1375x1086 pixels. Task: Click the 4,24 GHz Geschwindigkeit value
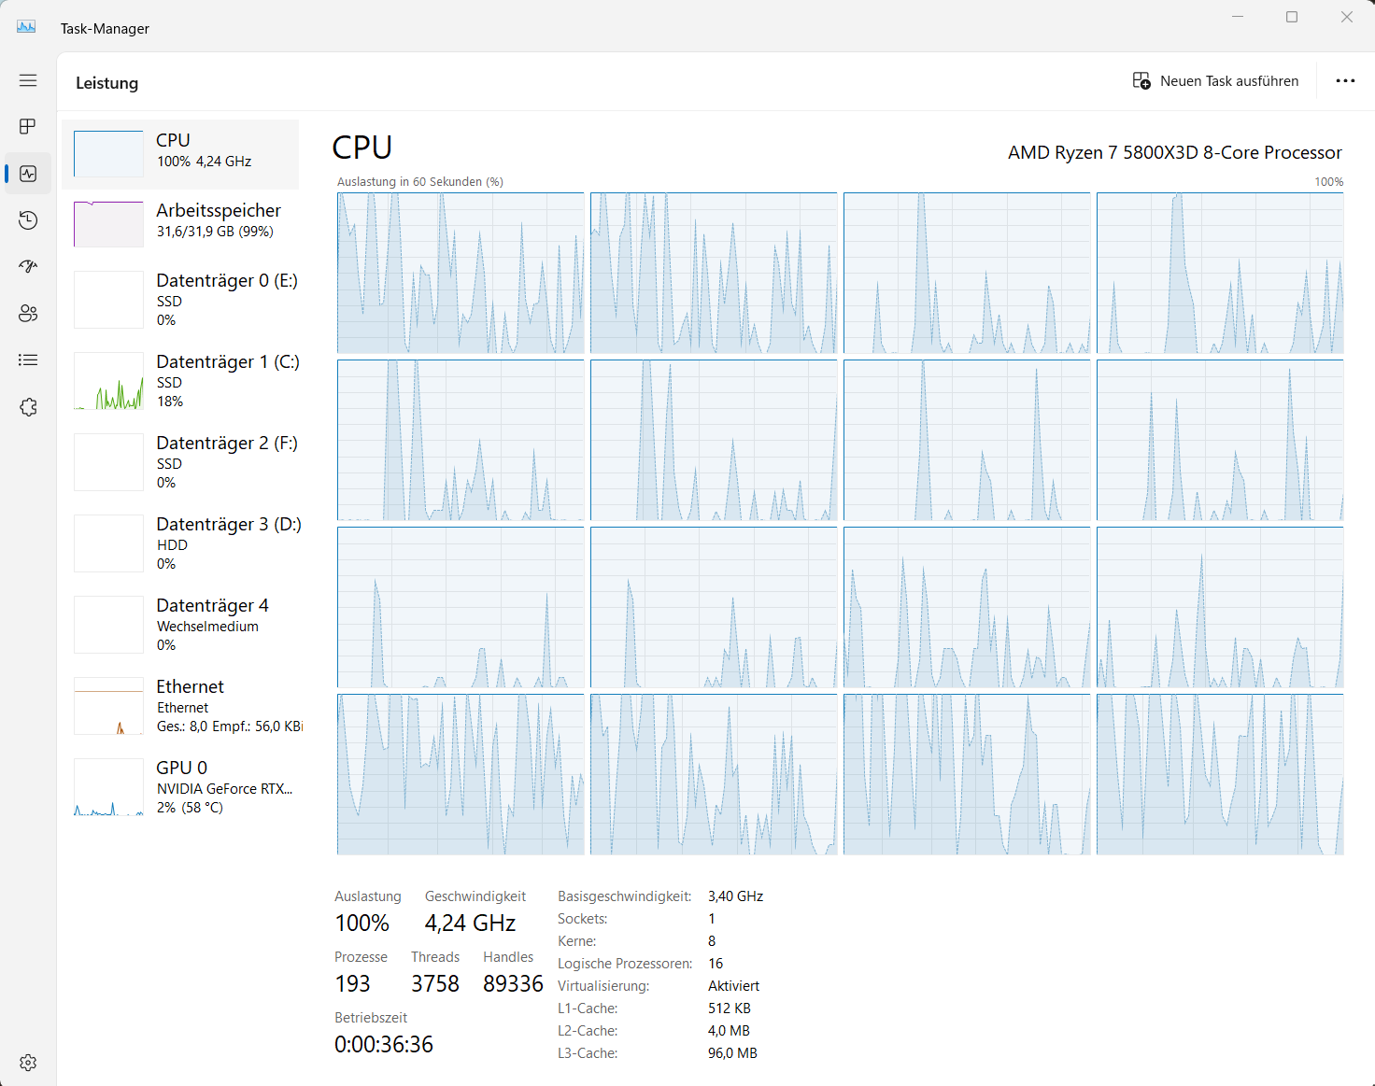point(471,924)
